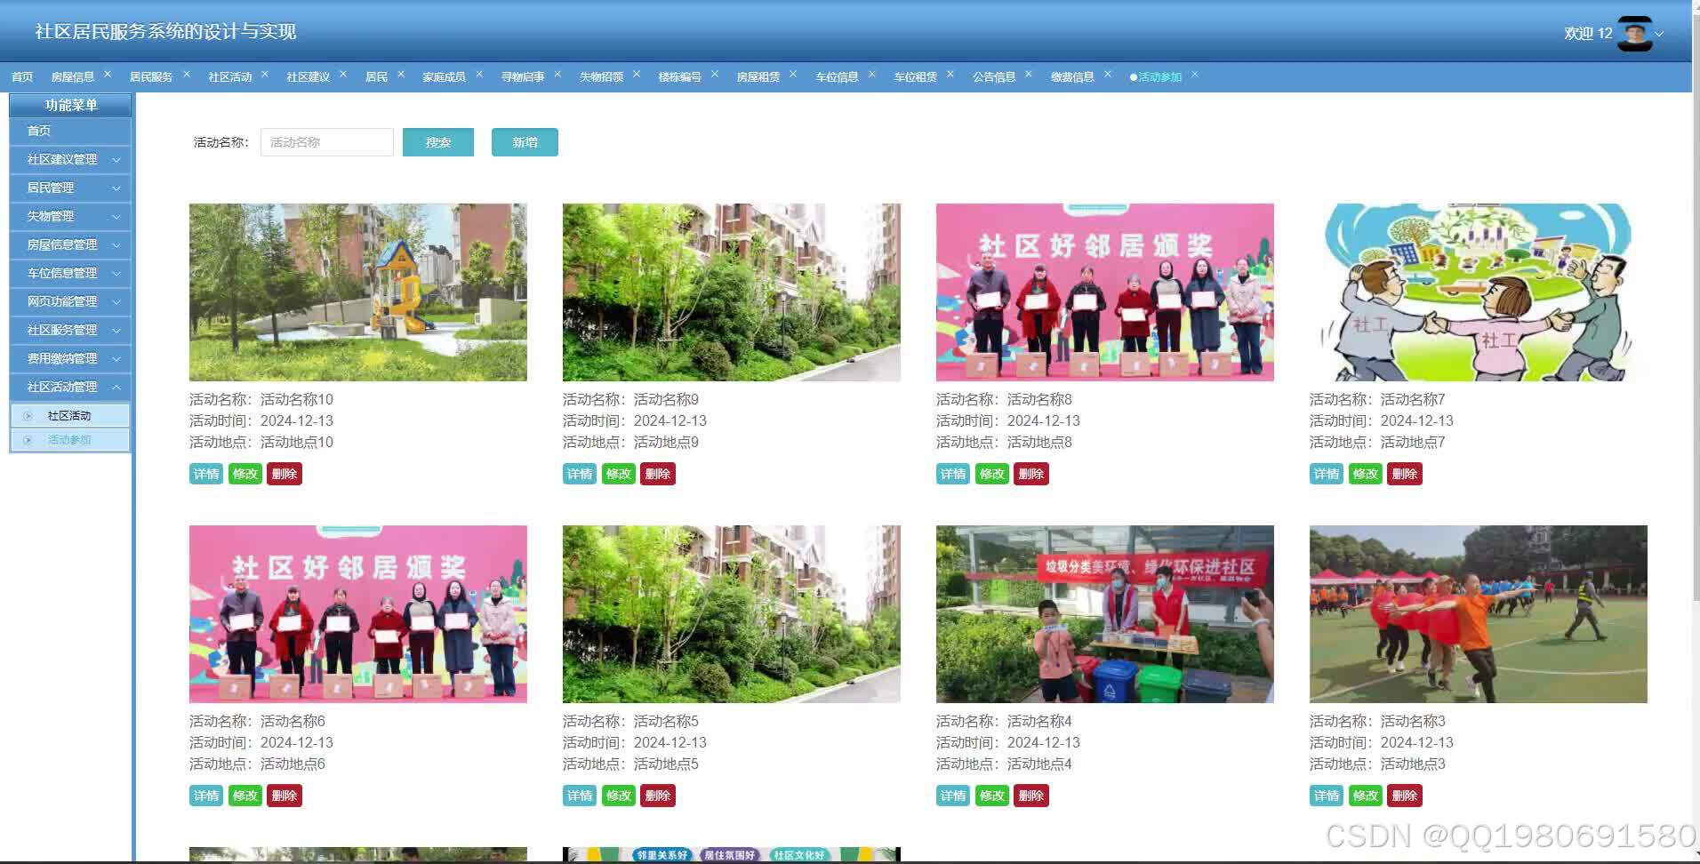Image resolution: width=1700 pixels, height=864 pixels.
Task: Close the 公告信息 tab
Action: (1029, 75)
